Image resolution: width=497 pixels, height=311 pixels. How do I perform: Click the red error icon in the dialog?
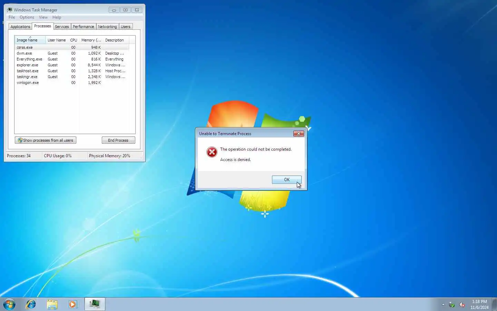click(212, 152)
